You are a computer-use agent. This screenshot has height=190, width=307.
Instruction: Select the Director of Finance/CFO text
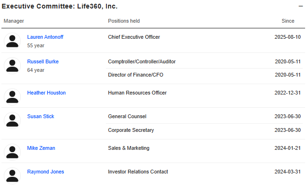[x=135, y=75]
